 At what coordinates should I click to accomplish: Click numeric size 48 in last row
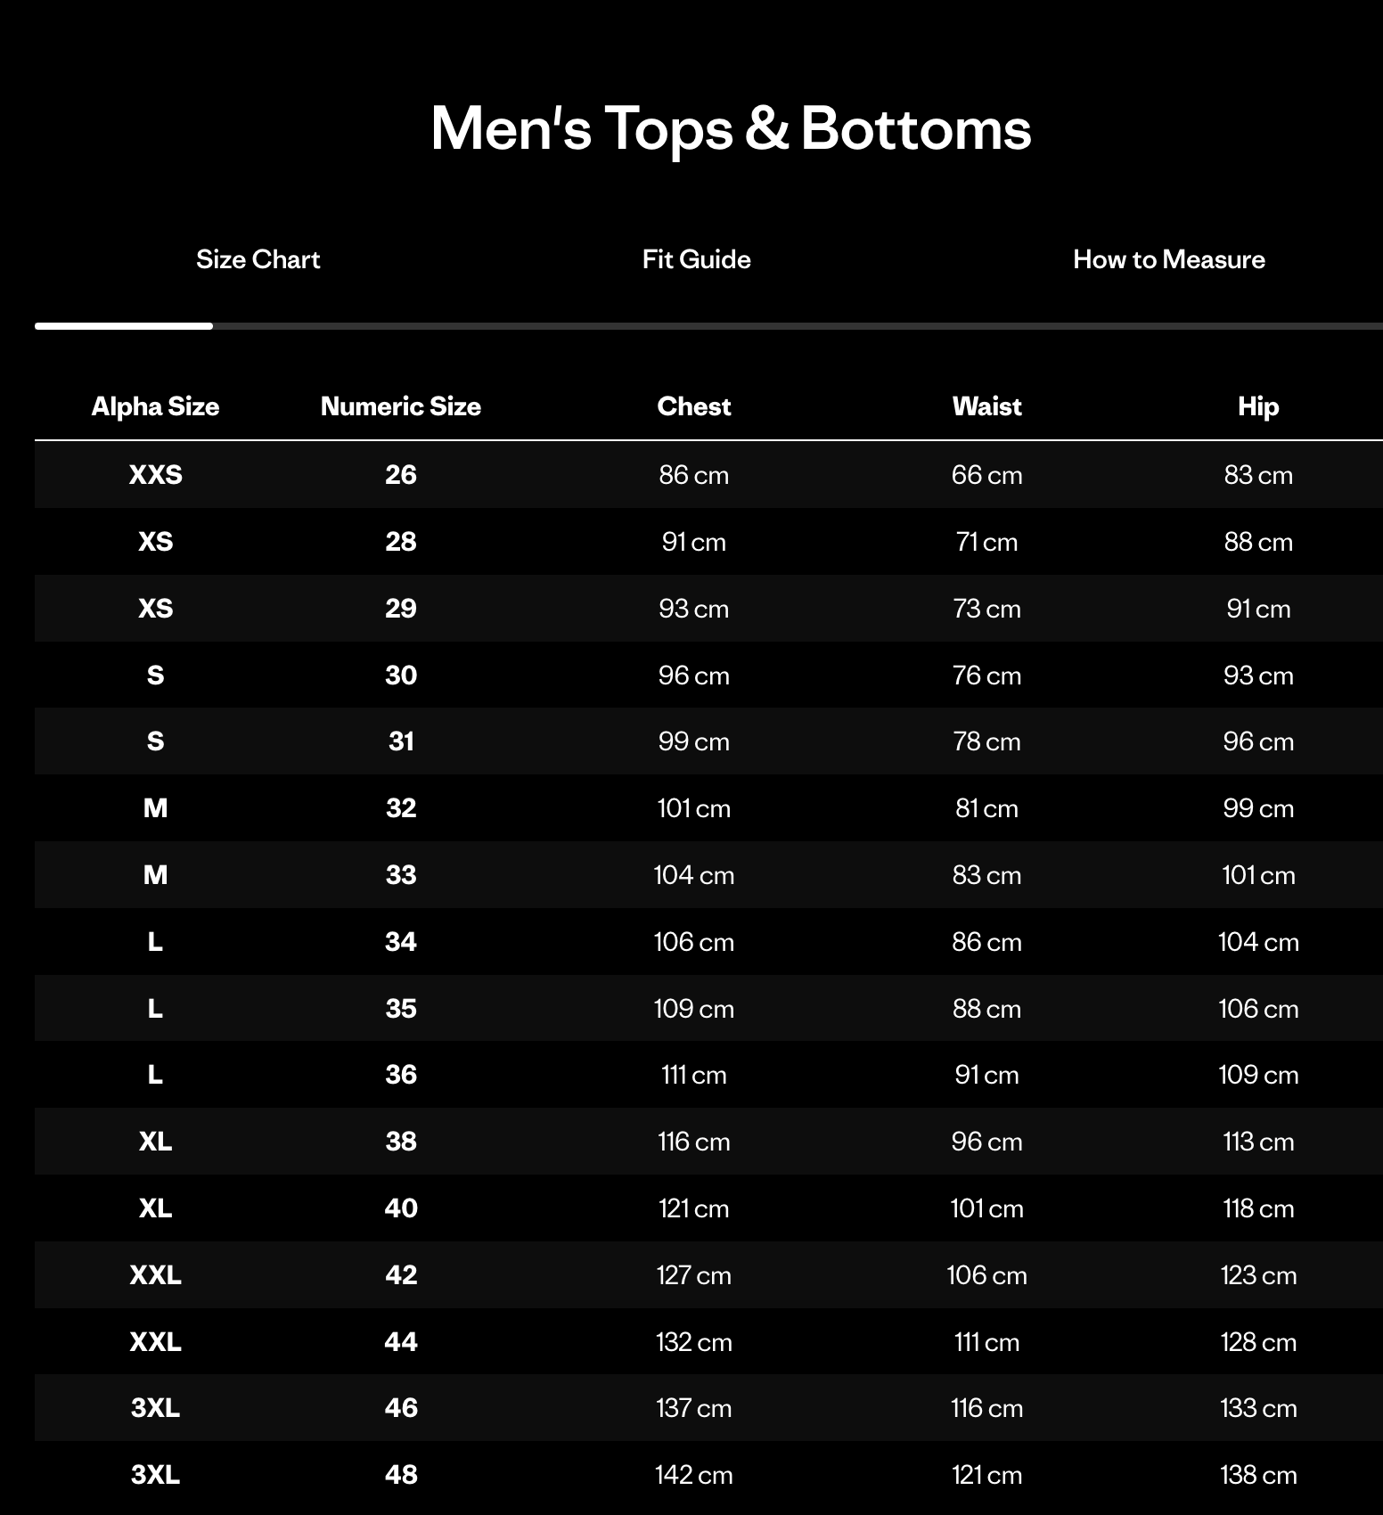pos(400,1474)
